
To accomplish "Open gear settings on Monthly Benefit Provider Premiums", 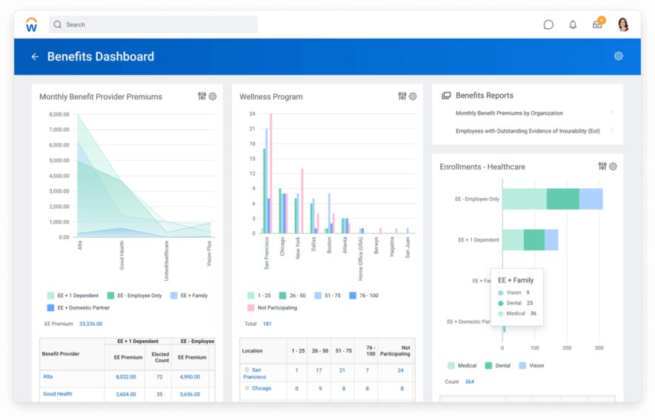I will (x=213, y=96).
